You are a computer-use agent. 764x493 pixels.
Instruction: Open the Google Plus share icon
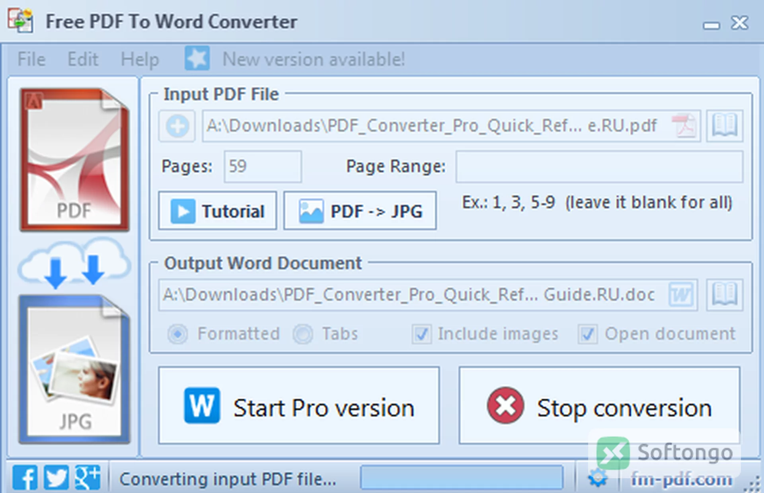87,477
